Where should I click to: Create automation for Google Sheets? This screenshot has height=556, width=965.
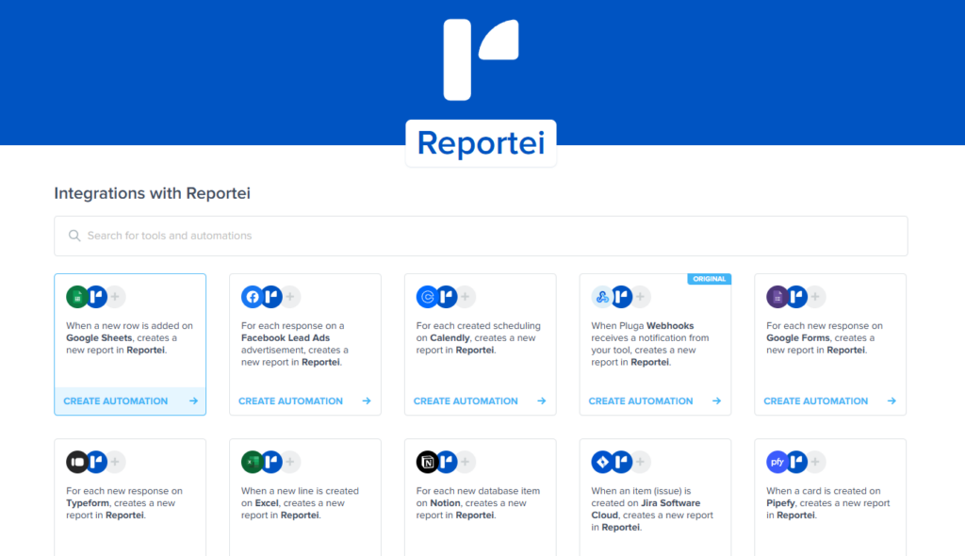130,401
